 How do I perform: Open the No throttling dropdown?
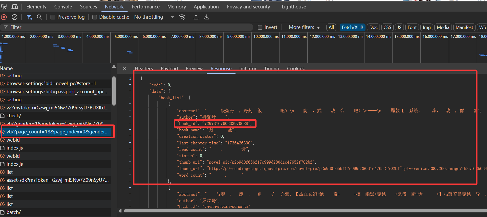click(154, 17)
